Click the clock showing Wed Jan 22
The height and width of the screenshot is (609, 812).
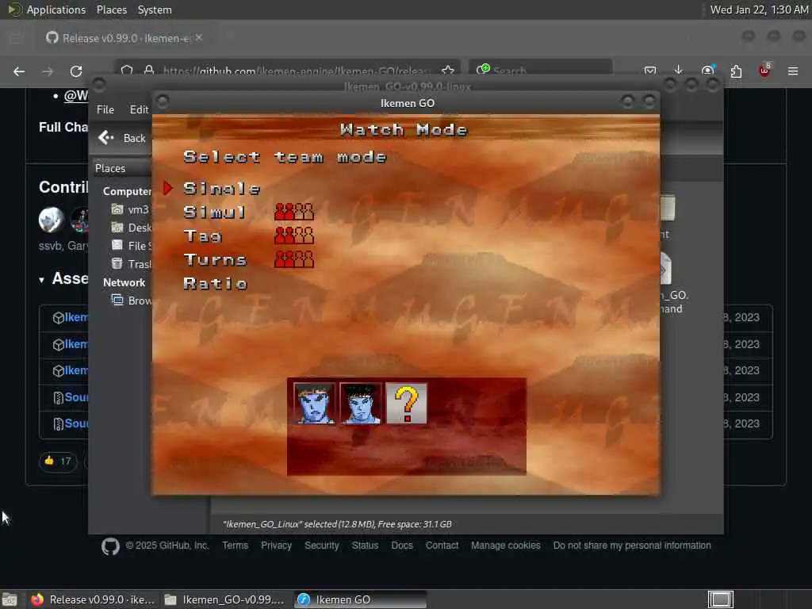point(759,10)
